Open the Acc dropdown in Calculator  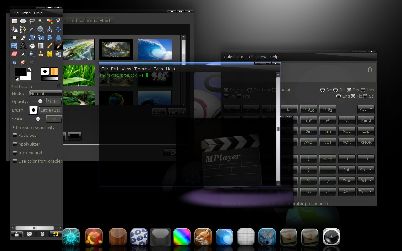366,109
